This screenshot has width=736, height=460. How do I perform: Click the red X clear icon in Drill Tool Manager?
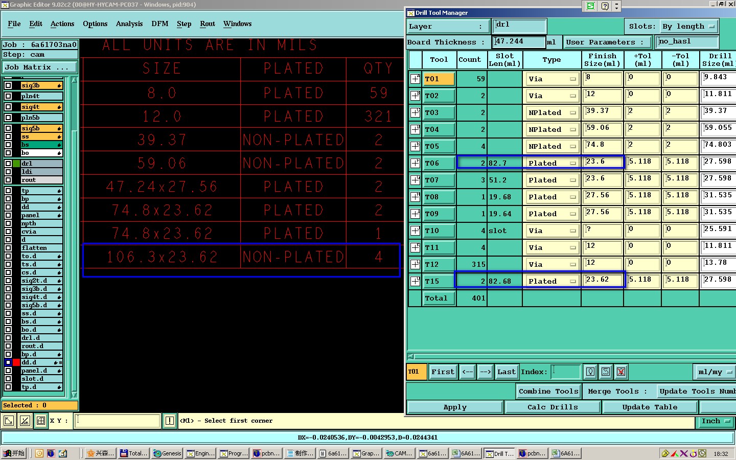[621, 372]
